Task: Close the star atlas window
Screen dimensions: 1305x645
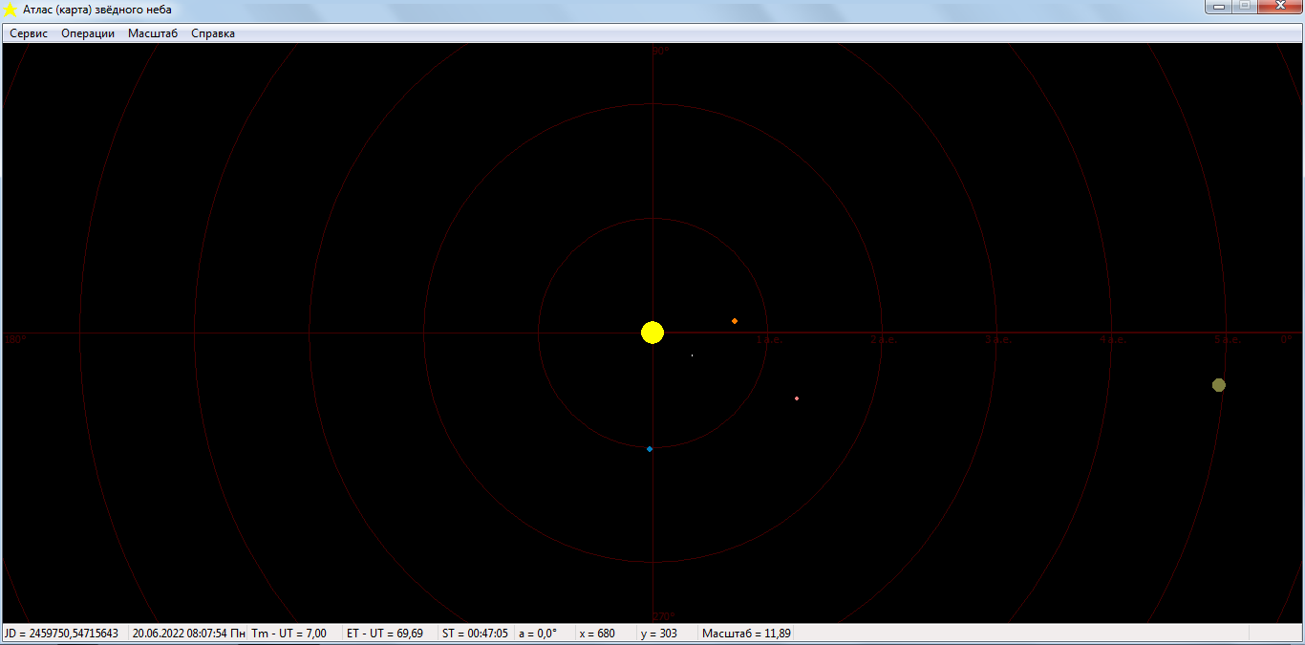Action: coord(1278,7)
